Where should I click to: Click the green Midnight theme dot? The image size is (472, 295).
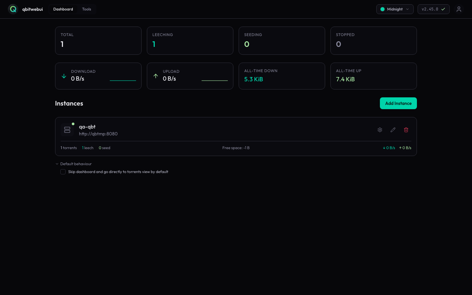point(383,9)
